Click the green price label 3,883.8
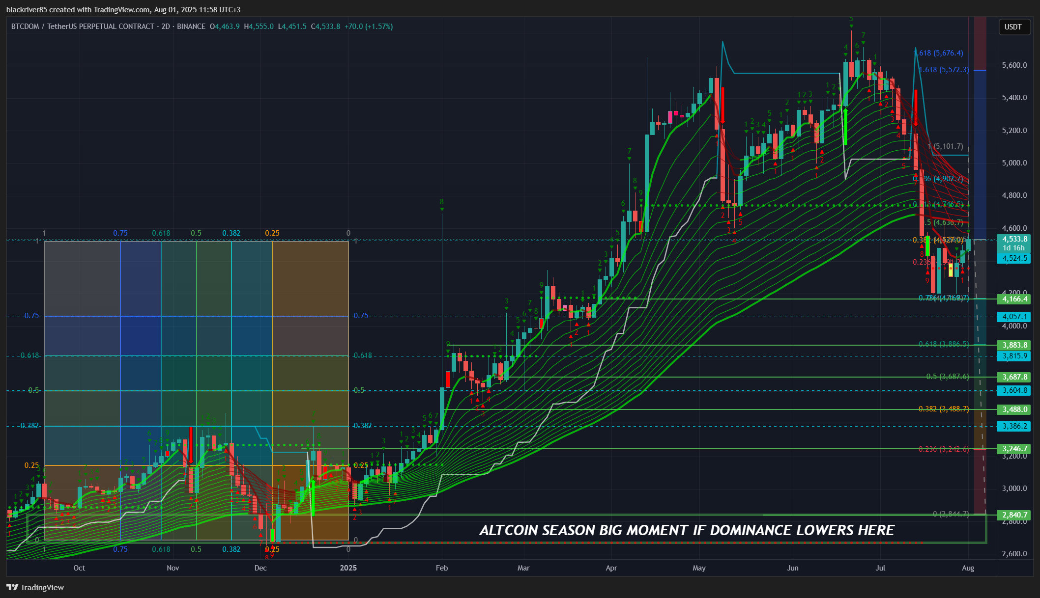The width and height of the screenshot is (1040, 598). 1013,345
